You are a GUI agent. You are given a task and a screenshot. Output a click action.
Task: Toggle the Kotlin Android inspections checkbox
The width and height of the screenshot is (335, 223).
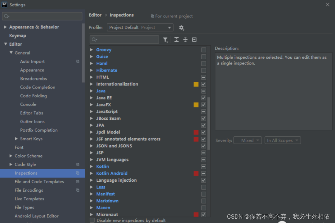203,173
